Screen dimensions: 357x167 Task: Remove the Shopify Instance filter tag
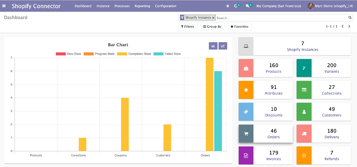[x=213, y=18]
